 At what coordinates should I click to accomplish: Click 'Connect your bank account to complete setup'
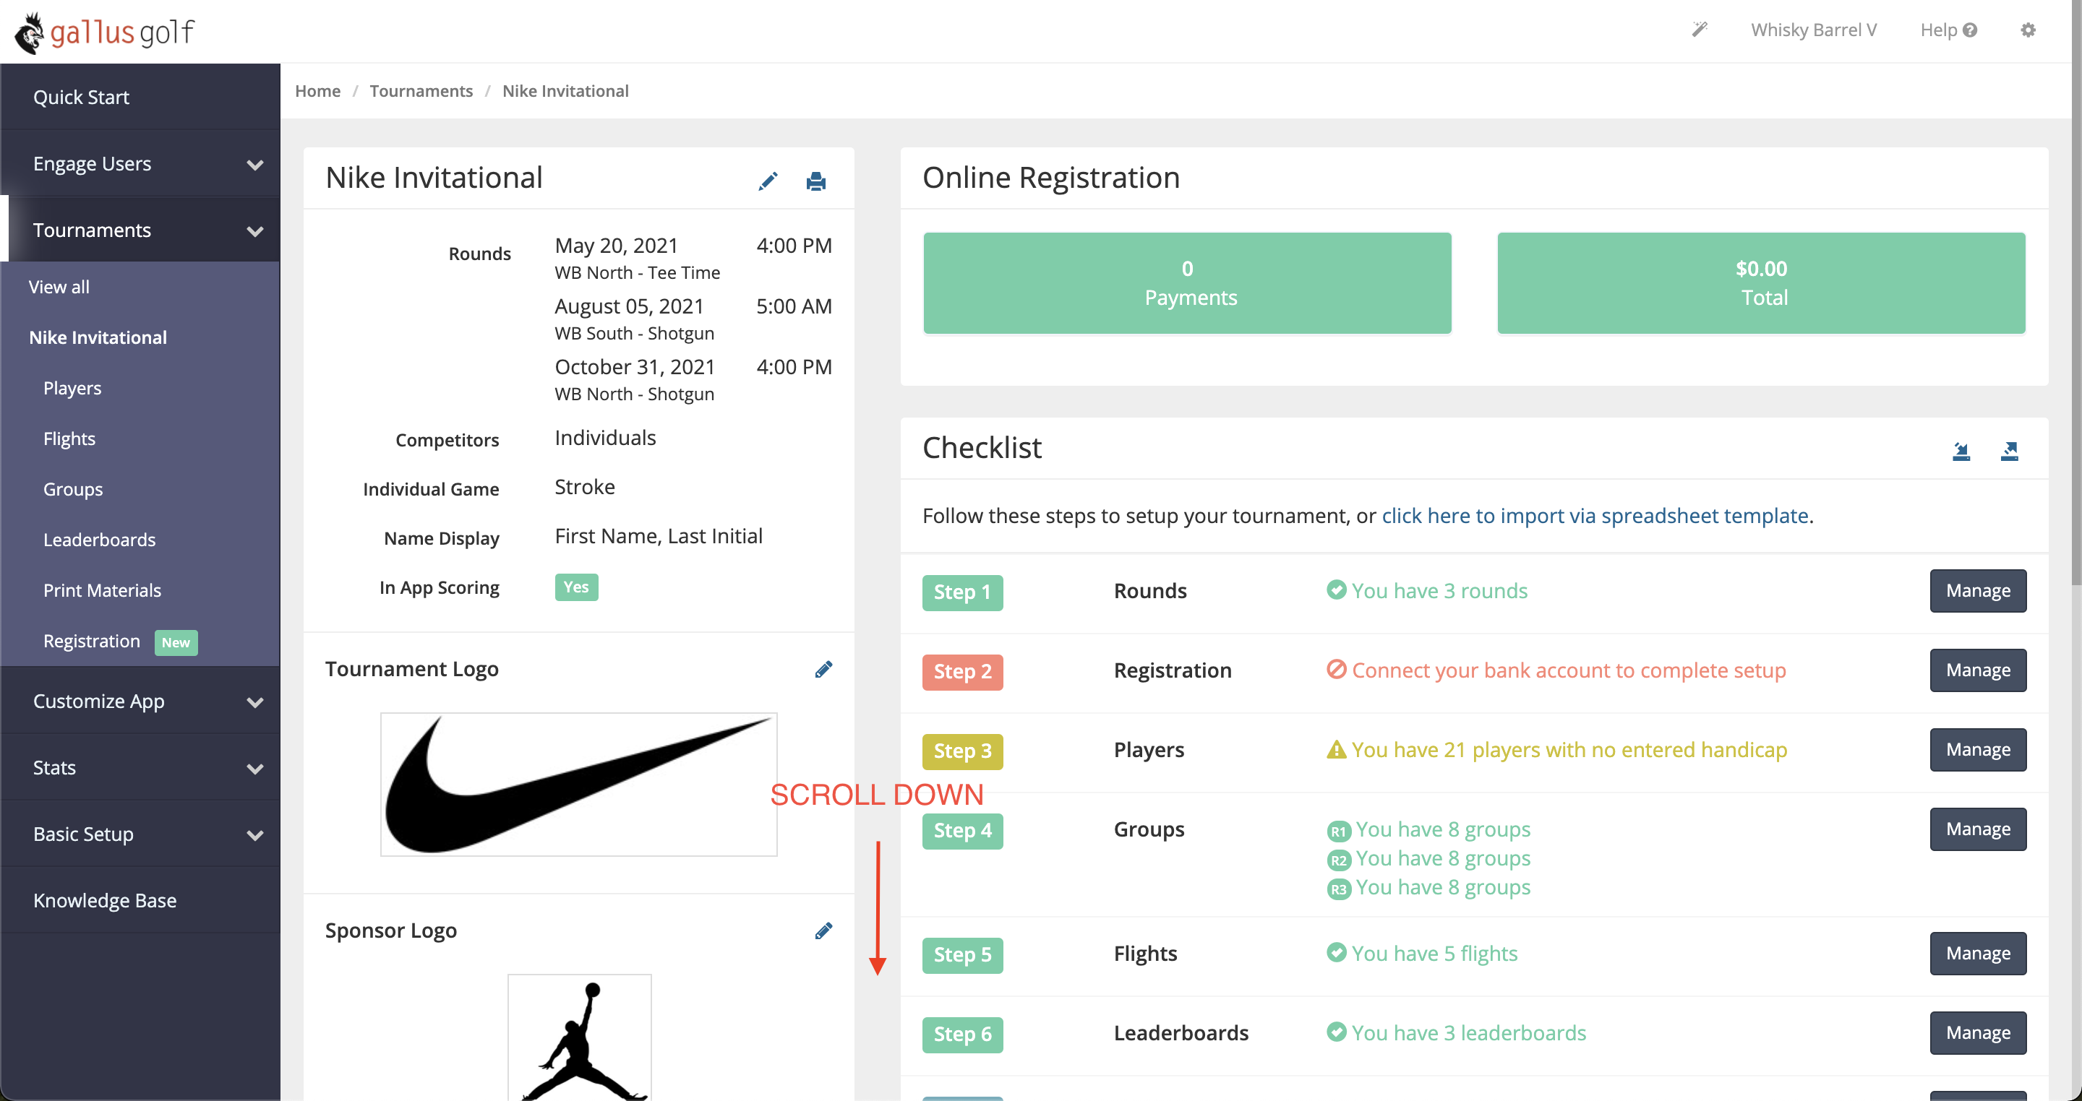pyautogui.click(x=1569, y=670)
